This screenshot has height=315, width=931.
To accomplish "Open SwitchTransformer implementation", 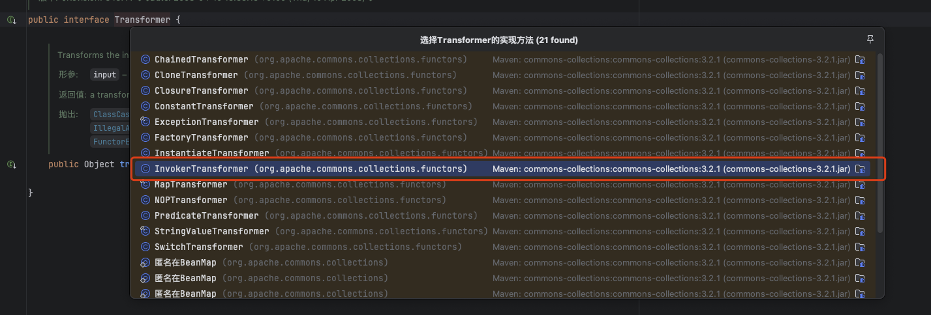I will point(198,247).
